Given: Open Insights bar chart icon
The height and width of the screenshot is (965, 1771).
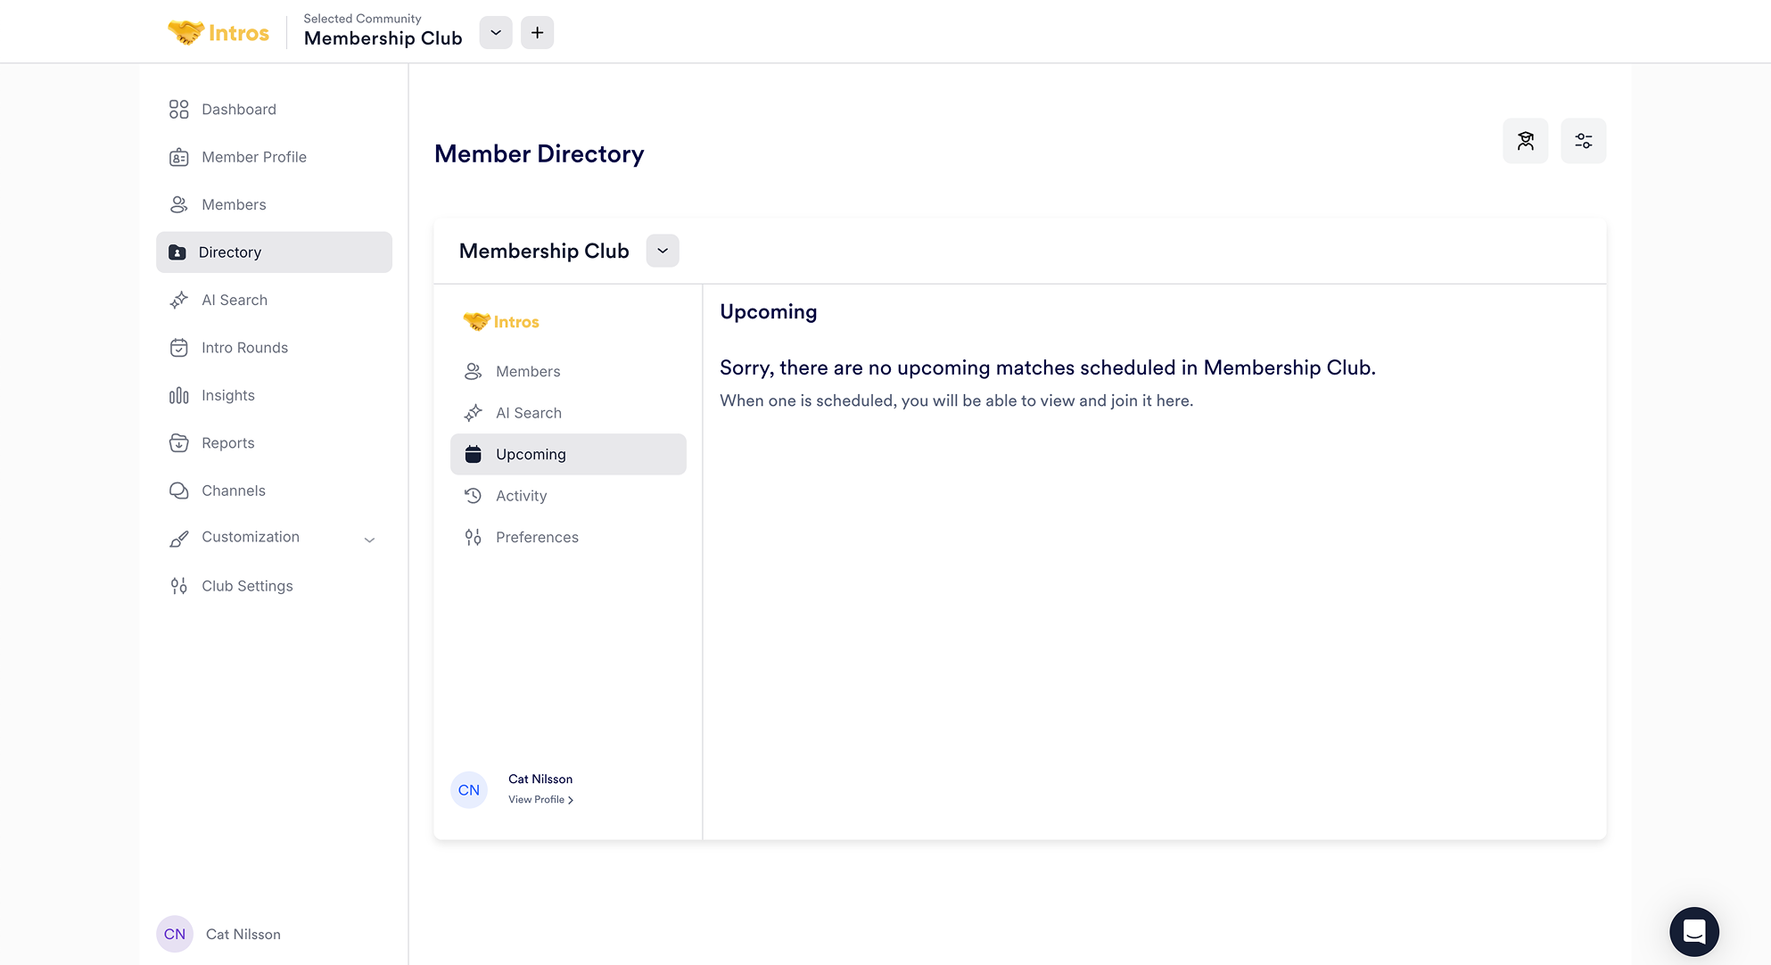Looking at the screenshot, I should [x=178, y=395].
